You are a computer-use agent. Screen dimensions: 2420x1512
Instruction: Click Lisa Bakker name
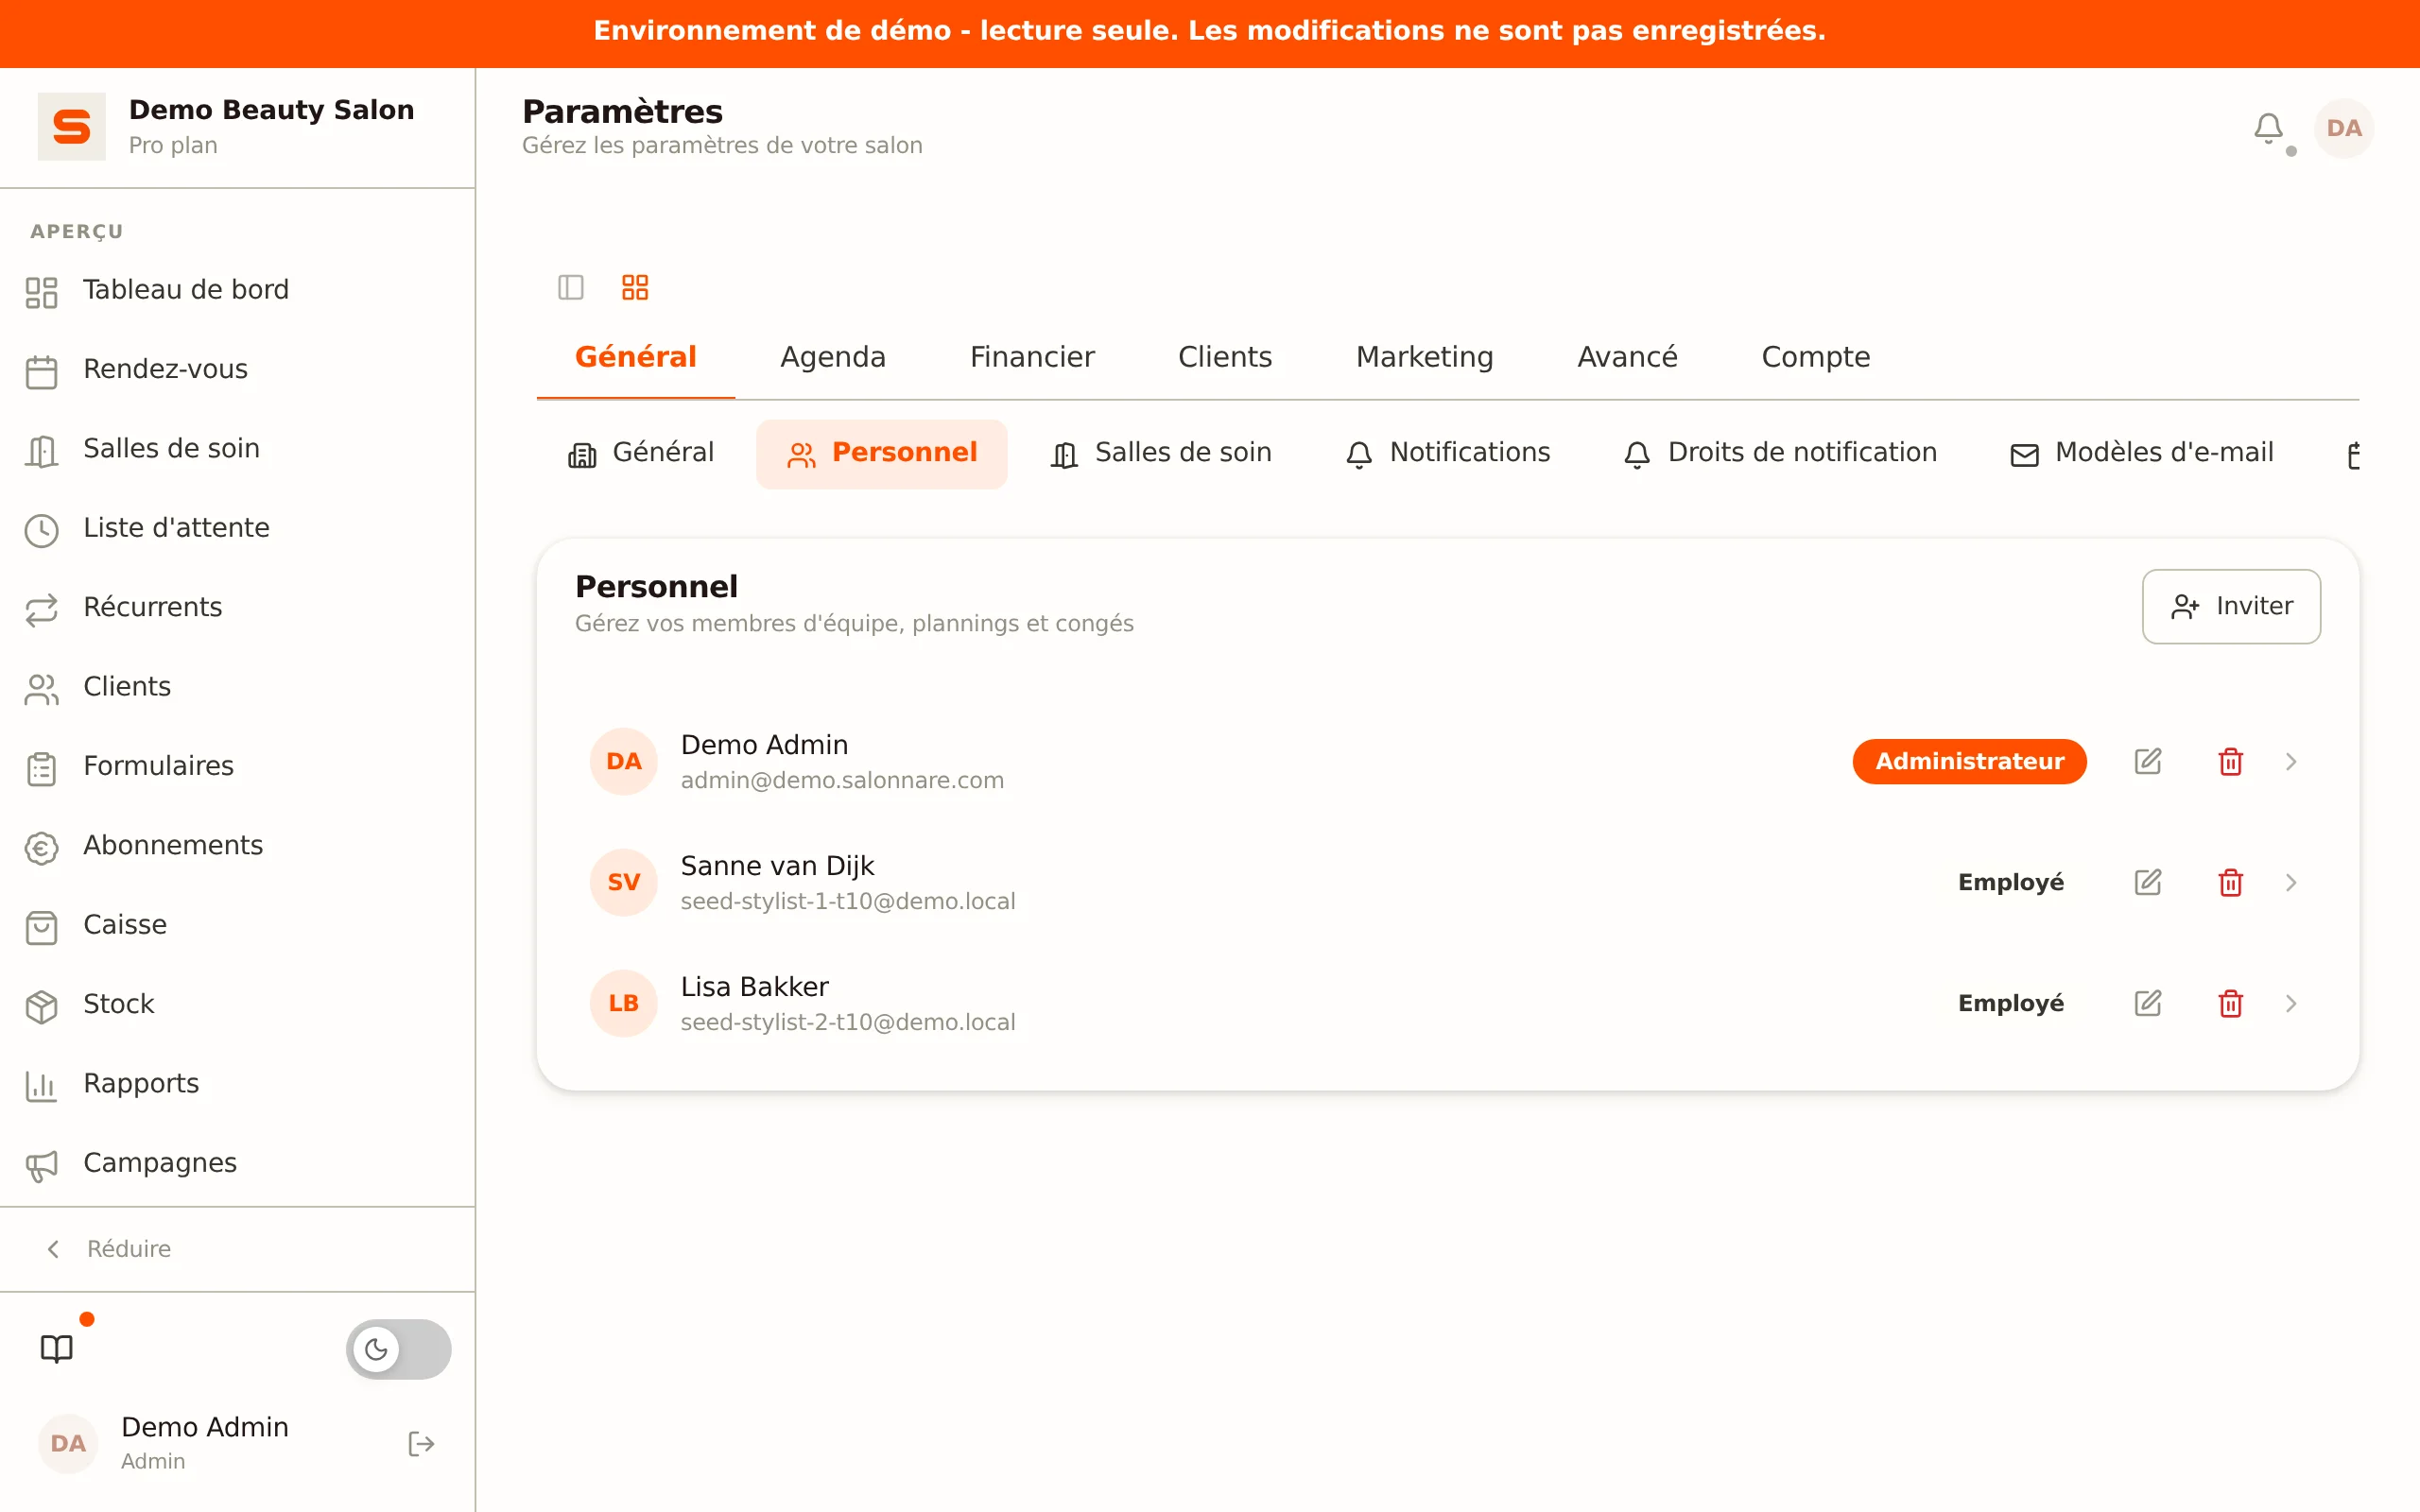point(754,987)
